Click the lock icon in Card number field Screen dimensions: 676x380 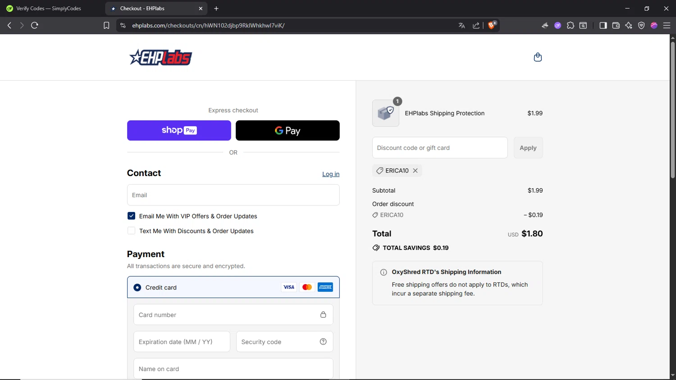click(323, 315)
